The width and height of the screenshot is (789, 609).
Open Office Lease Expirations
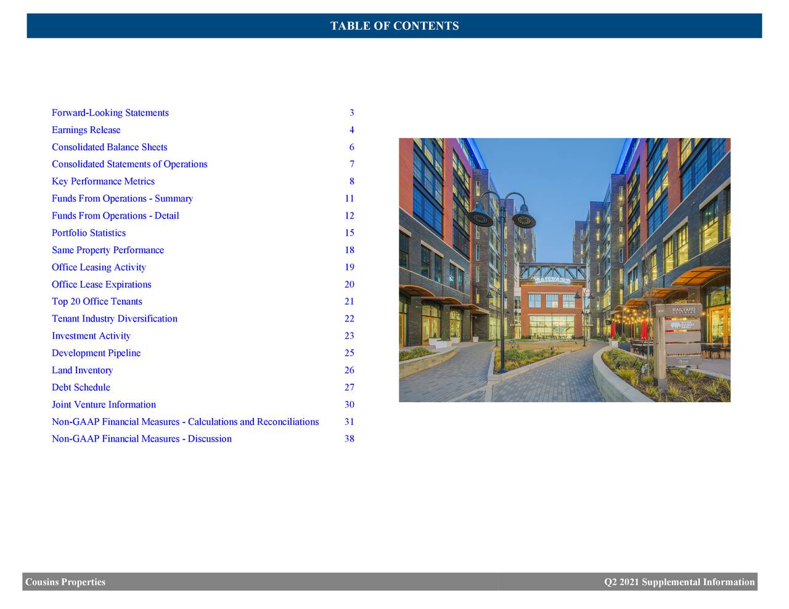click(x=101, y=284)
